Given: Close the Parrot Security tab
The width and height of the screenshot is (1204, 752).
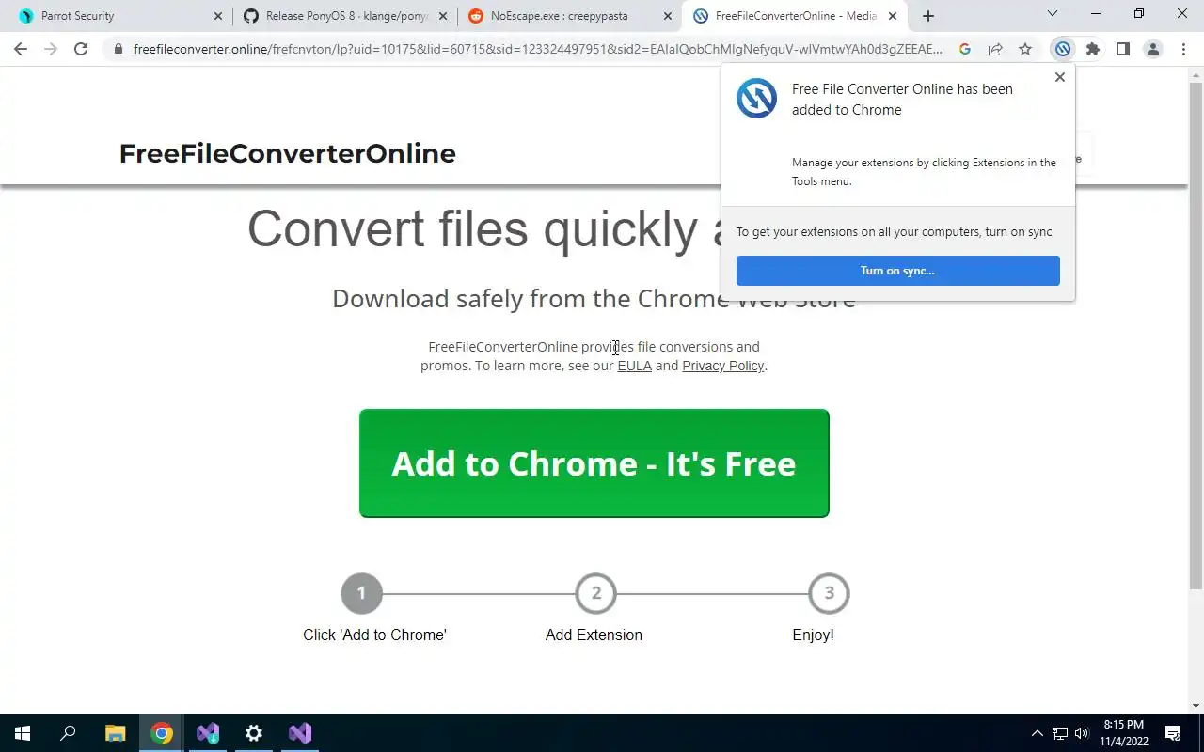Looking at the screenshot, I should 217,16.
